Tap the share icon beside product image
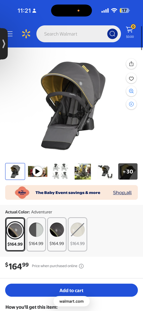This screenshot has width=143, height=311. (131, 64)
